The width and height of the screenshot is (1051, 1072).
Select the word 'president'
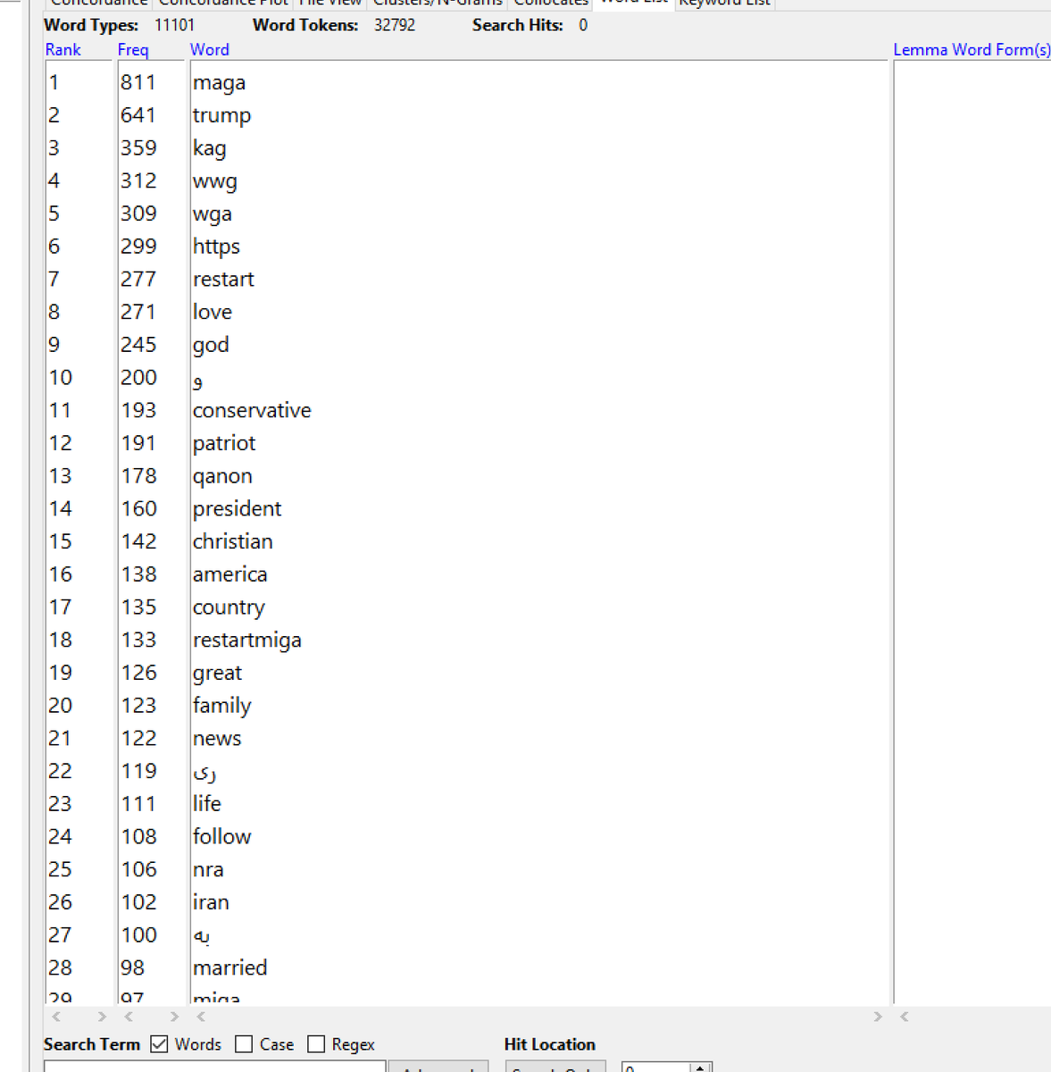pos(237,509)
